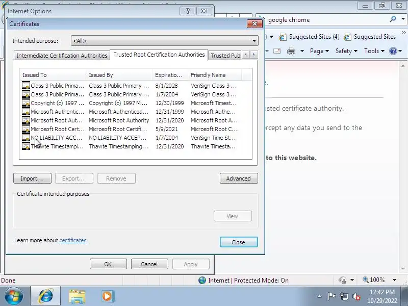The width and height of the screenshot is (408, 306).
Task: Sort by Friendly Name column header
Action: (x=215, y=75)
